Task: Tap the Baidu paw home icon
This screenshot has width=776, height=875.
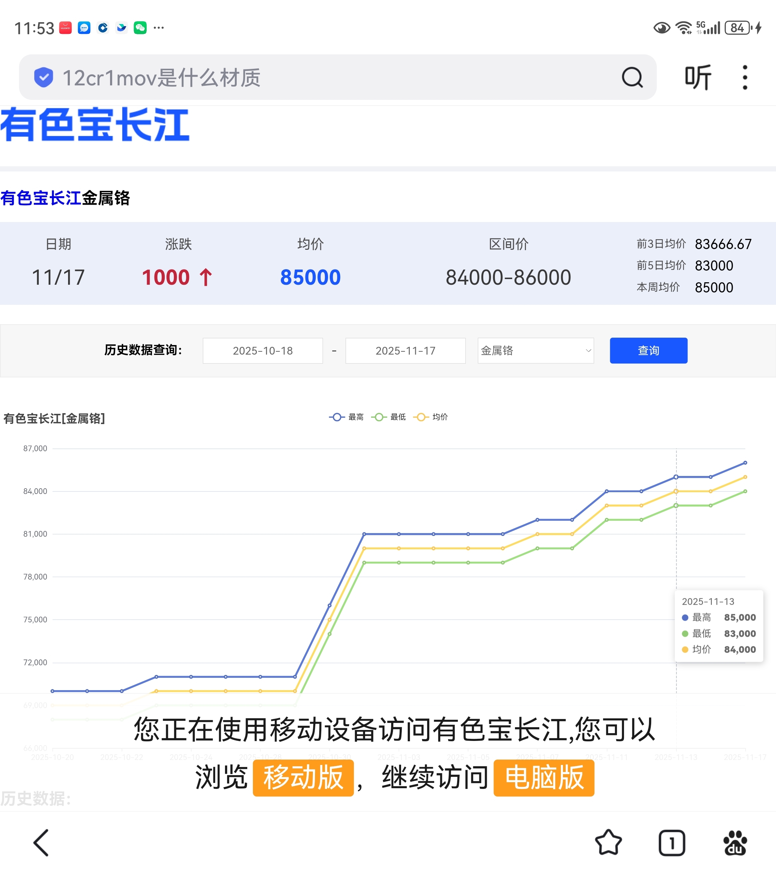Action: coord(735,843)
